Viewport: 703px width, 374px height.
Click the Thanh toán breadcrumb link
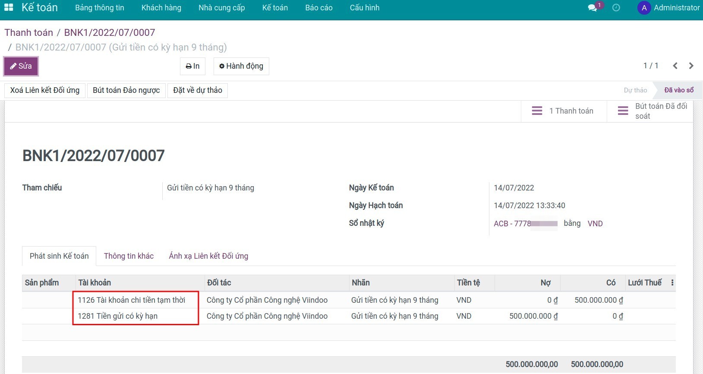(x=28, y=32)
